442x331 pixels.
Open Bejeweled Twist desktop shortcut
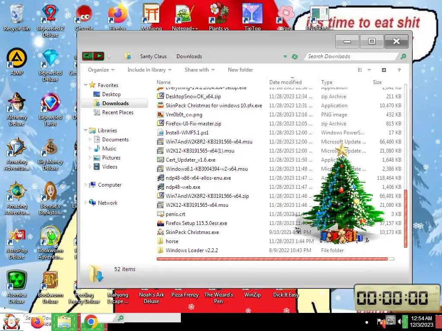coord(50,109)
